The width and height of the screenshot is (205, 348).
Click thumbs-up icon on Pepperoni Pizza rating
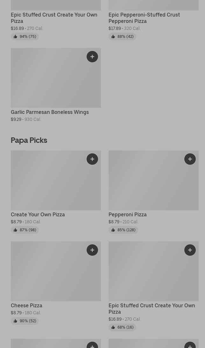[x=113, y=230]
